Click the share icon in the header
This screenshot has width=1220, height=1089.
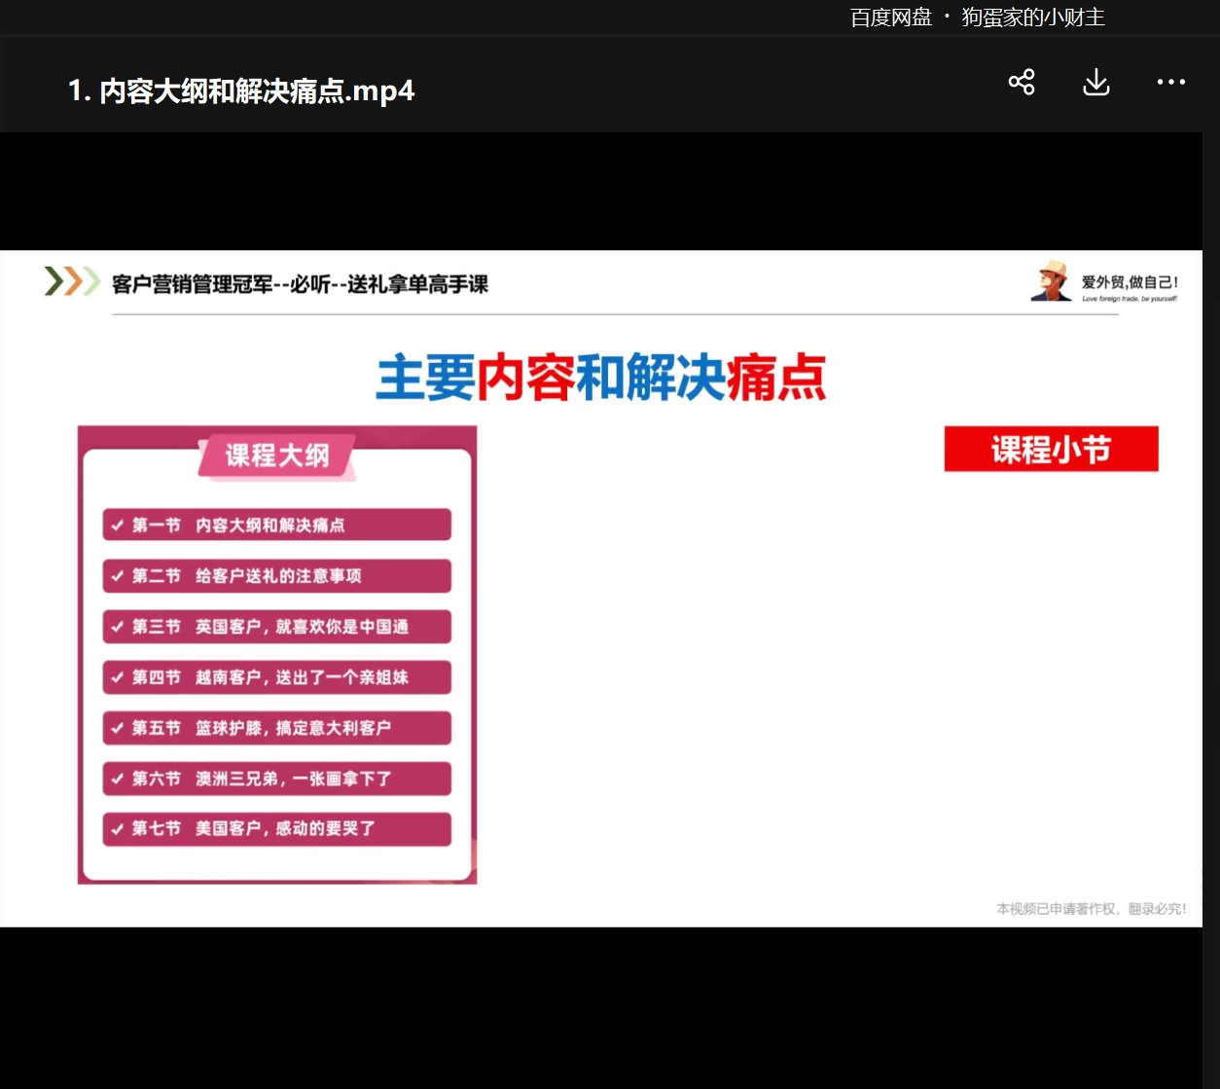tap(1022, 82)
